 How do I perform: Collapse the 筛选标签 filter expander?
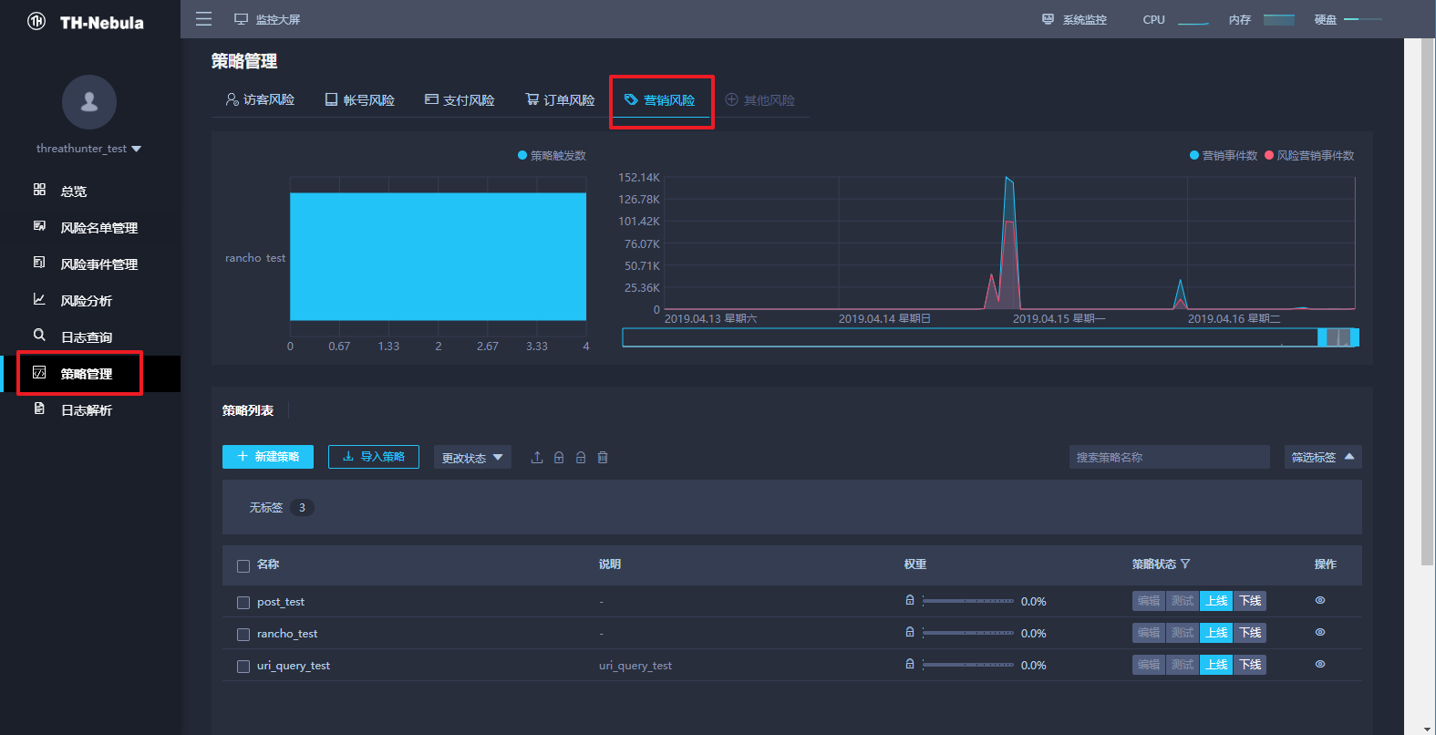1323,457
